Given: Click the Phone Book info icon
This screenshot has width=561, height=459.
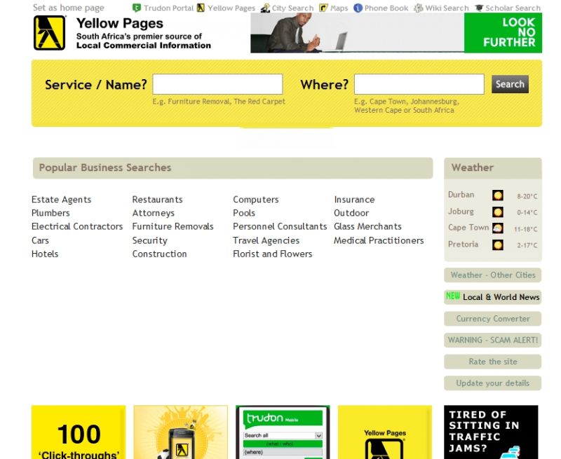Looking at the screenshot, I should 358,8.
